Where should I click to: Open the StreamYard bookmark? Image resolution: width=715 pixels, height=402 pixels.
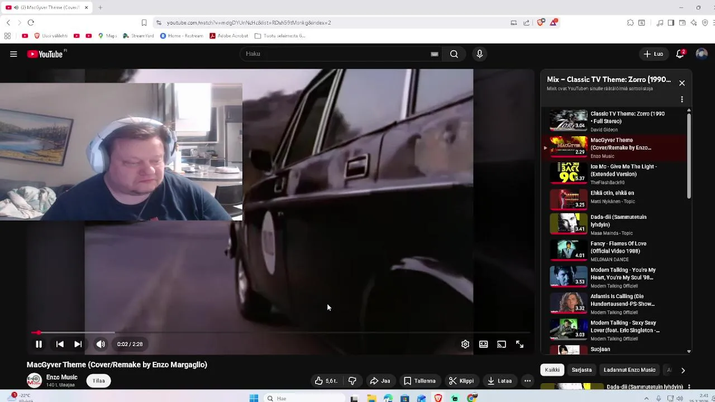click(139, 36)
